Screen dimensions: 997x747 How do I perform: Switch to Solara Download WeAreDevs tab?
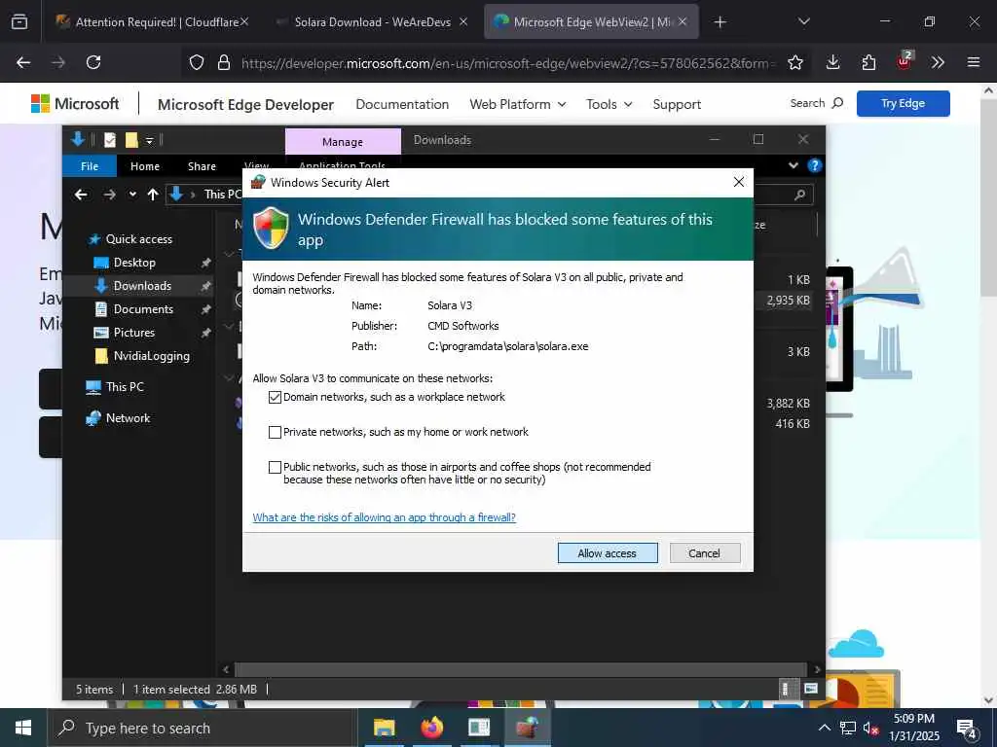(x=373, y=22)
